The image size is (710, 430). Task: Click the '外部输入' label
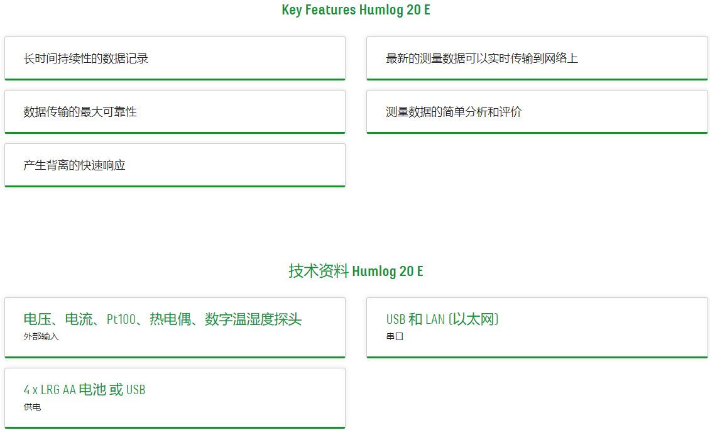click(x=41, y=337)
